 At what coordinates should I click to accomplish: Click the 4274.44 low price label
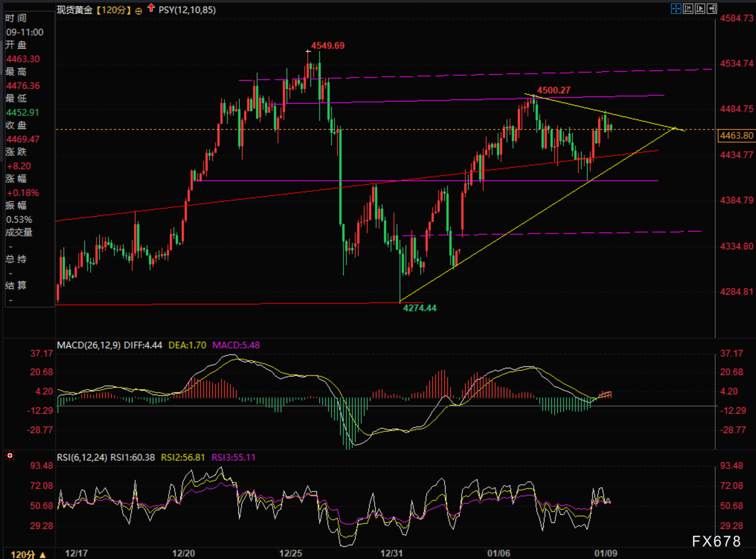click(419, 308)
